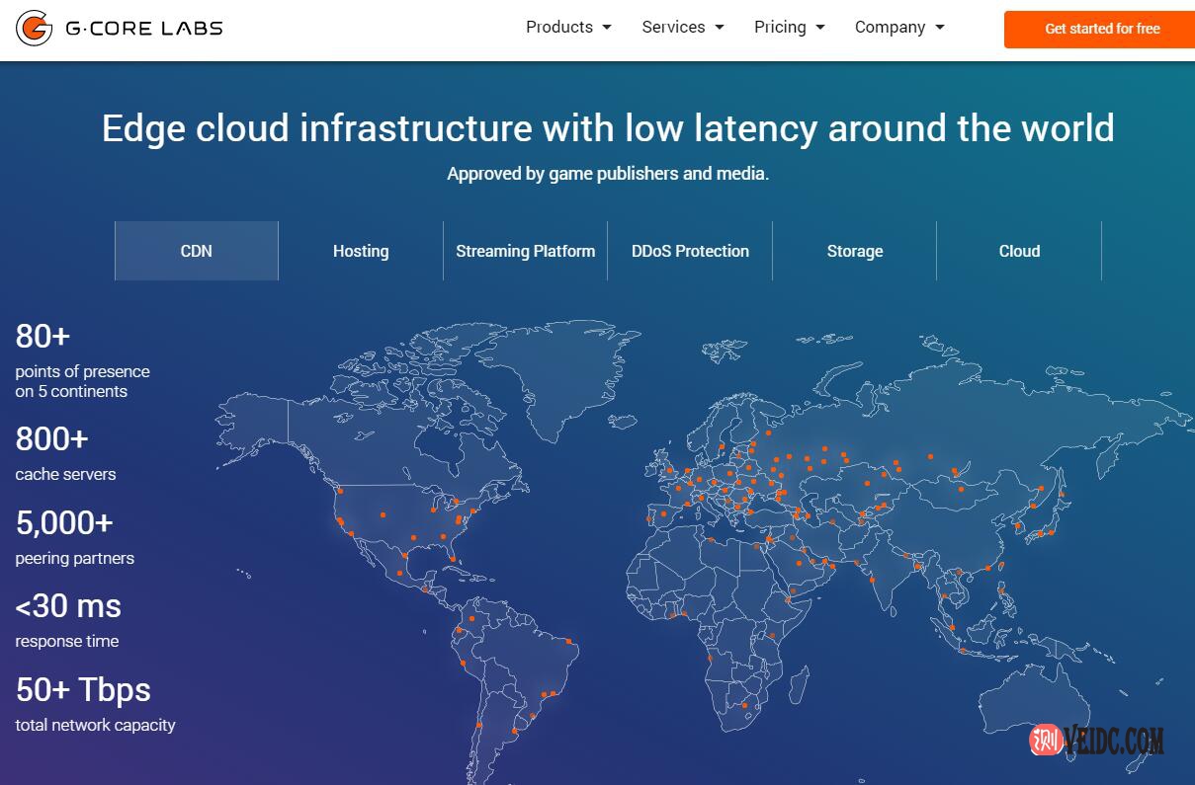Click the G-Core Labs logo icon
The image size is (1195, 785).
(x=35, y=29)
